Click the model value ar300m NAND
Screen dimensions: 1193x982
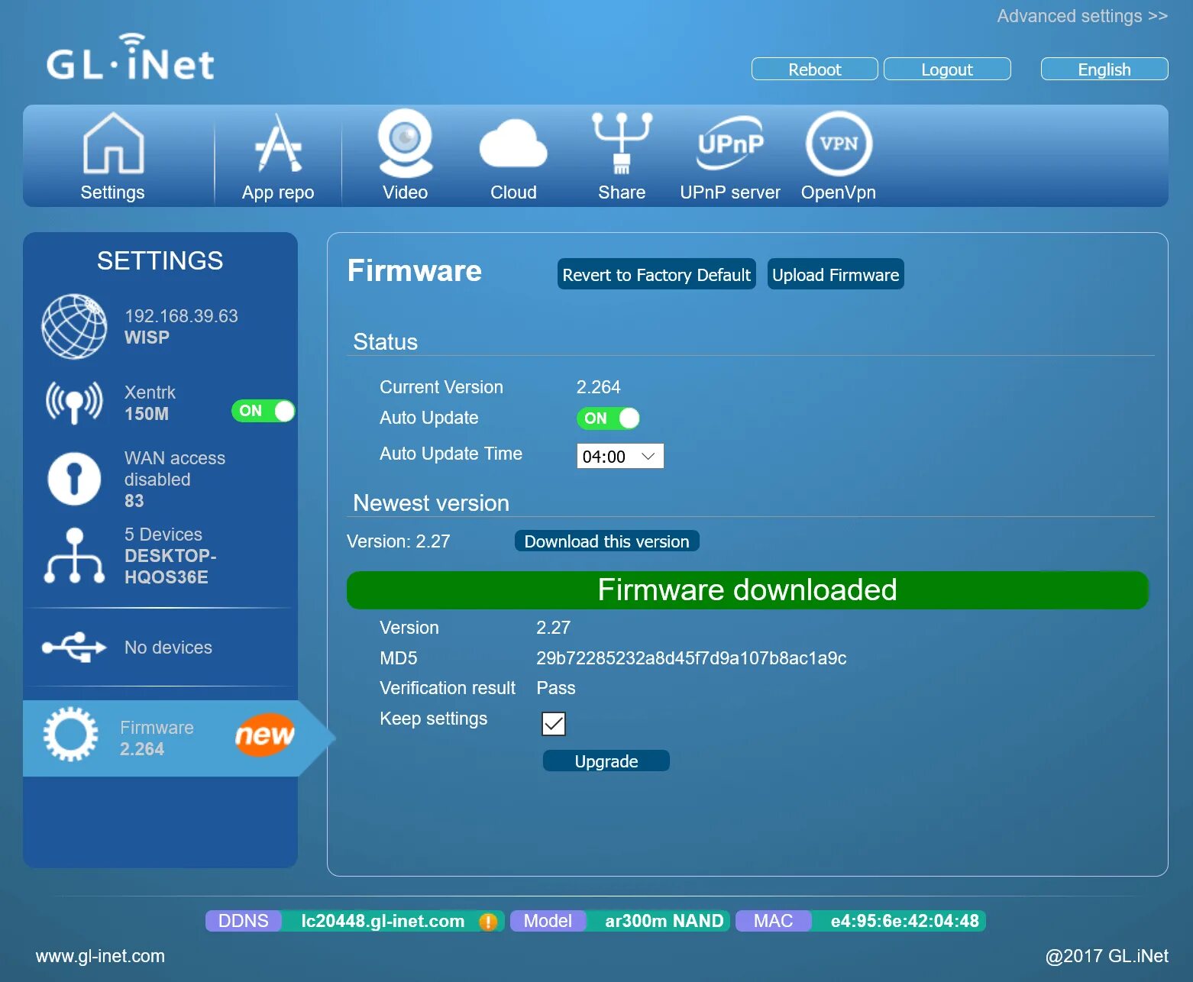pos(664,921)
